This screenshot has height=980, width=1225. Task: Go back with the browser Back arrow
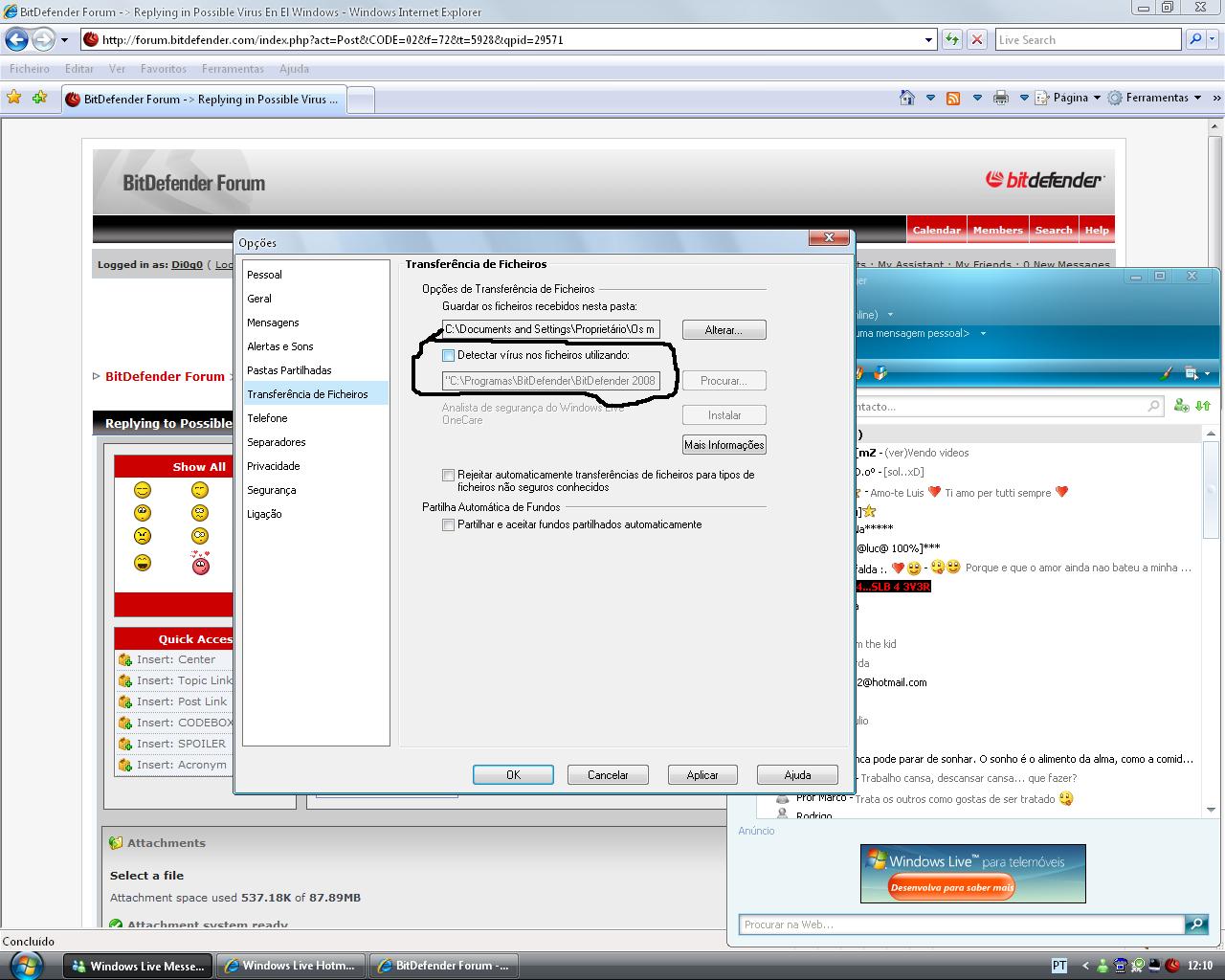(x=16, y=39)
